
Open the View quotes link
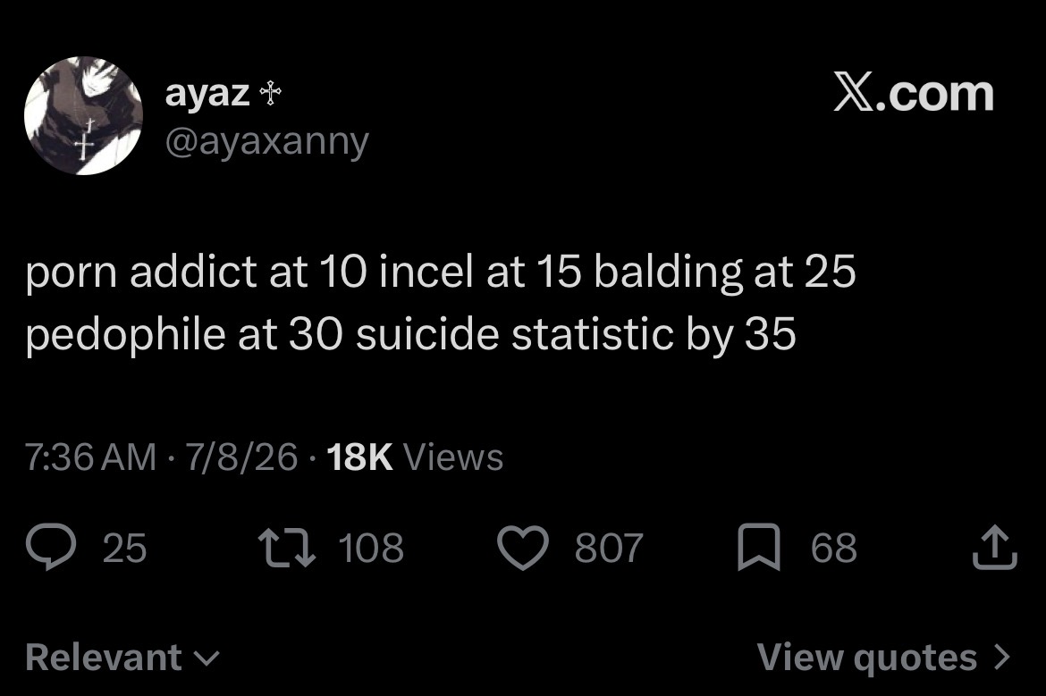pos(884,658)
